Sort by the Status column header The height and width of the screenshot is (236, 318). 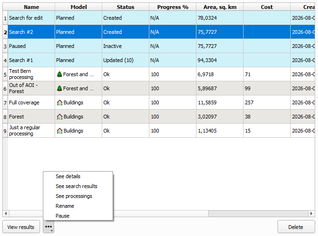(125, 7)
